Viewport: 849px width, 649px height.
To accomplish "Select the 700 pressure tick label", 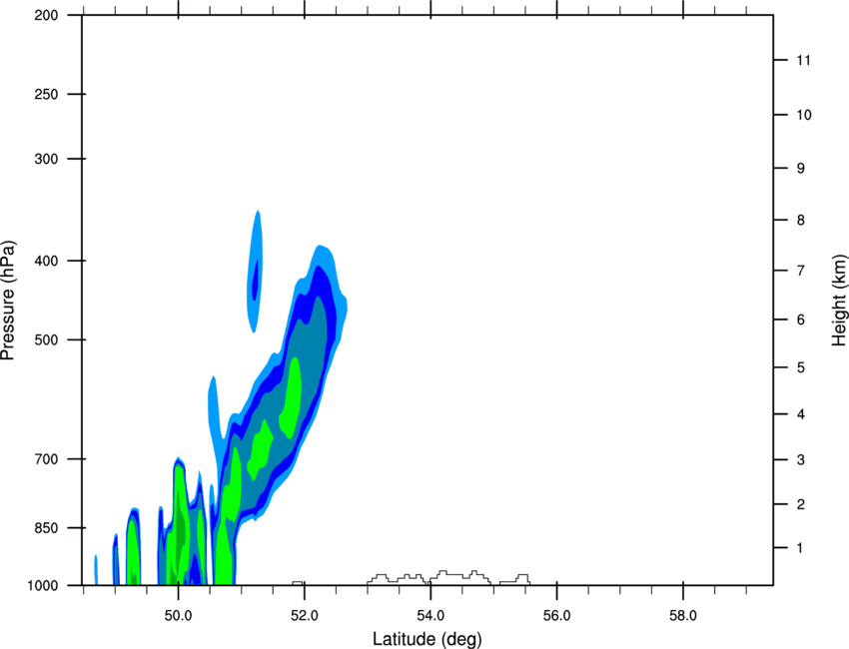I will [x=47, y=459].
